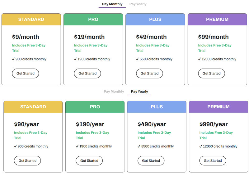Viewport: 249px width, 175px height.
Task: Click the active underlined Pay Monthly tab
Action: (112, 4)
